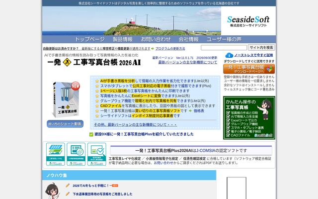Open the お問い合わせ link in certification text
The width and height of the screenshot is (318, 199).
point(163,163)
